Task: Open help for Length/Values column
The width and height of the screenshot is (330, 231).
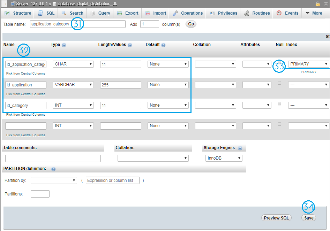Action: [130, 45]
